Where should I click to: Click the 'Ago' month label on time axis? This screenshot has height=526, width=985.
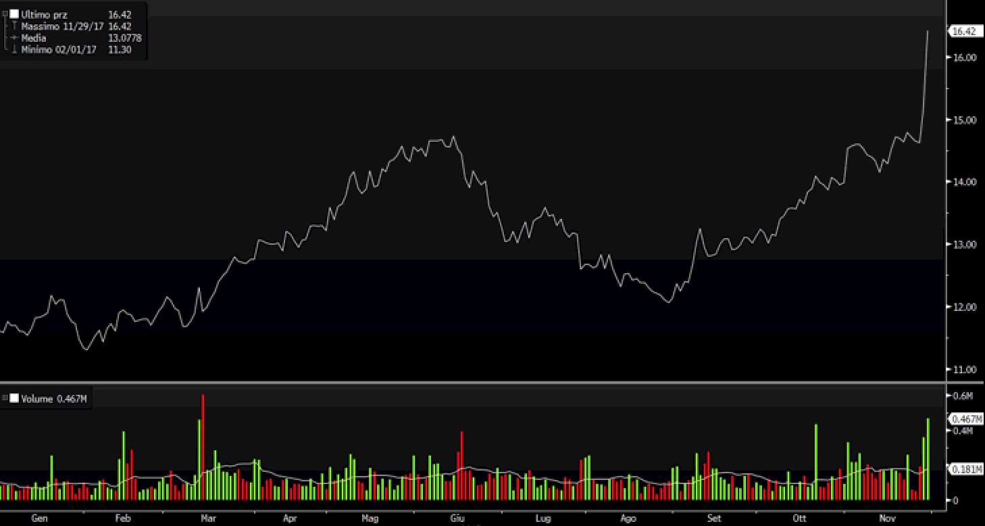click(628, 519)
